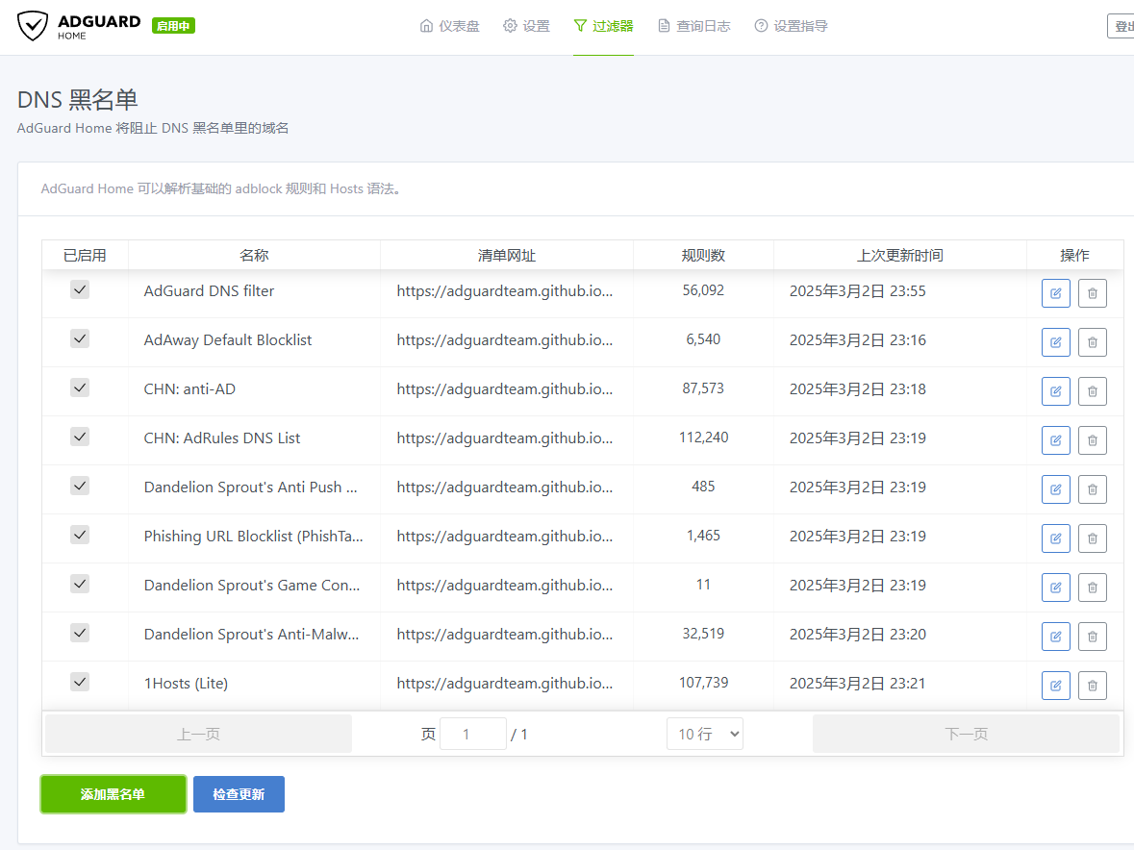Disable Dandelion Sprout's Anti Push list

click(x=80, y=486)
